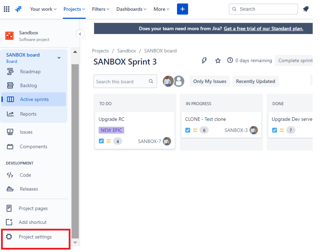Click the Search this board field

125,81
